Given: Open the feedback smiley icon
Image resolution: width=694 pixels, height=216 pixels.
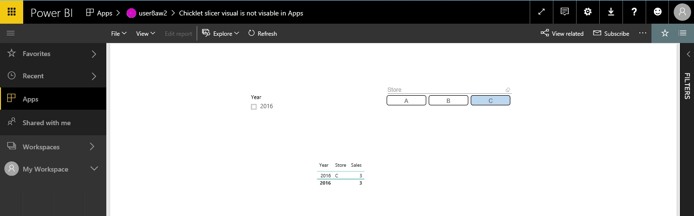Looking at the screenshot, I should 657,12.
